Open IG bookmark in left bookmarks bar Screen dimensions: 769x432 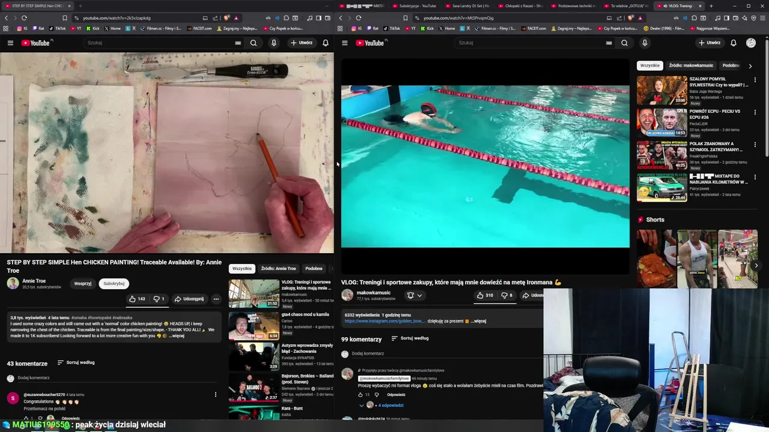tap(23, 28)
